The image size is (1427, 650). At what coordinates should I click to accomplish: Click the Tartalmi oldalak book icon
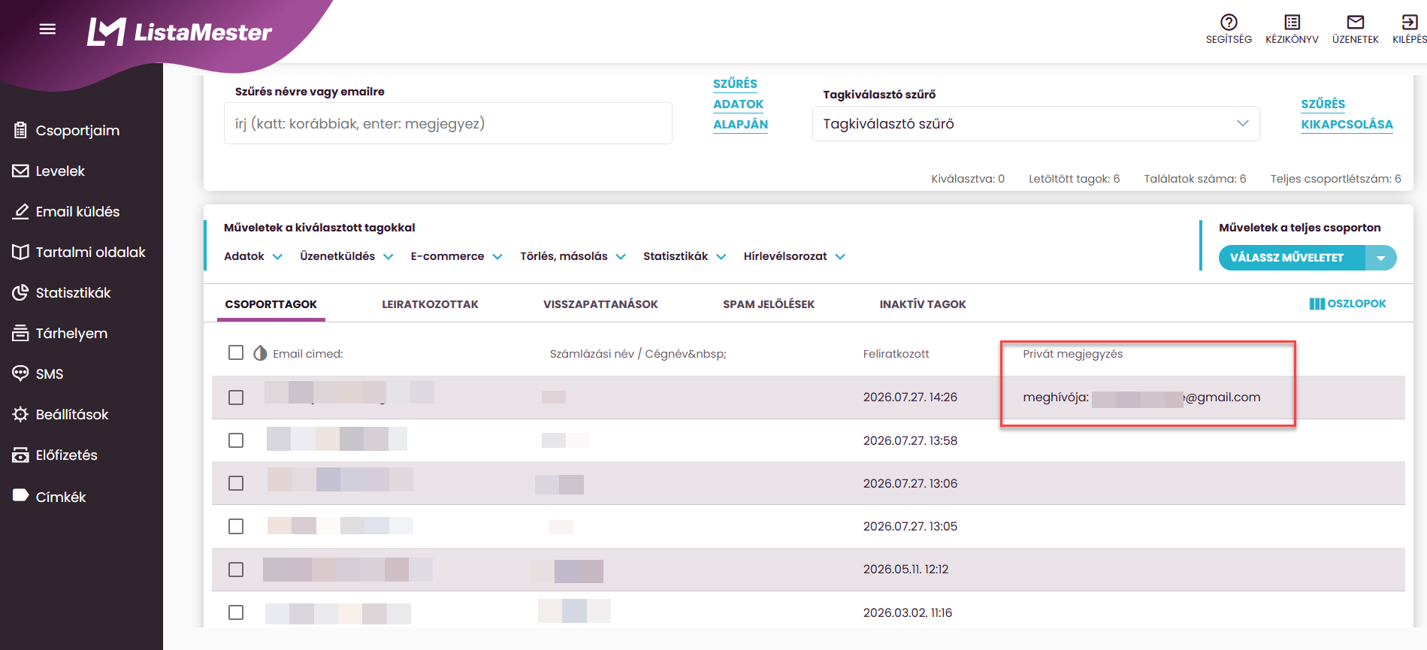pos(20,252)
